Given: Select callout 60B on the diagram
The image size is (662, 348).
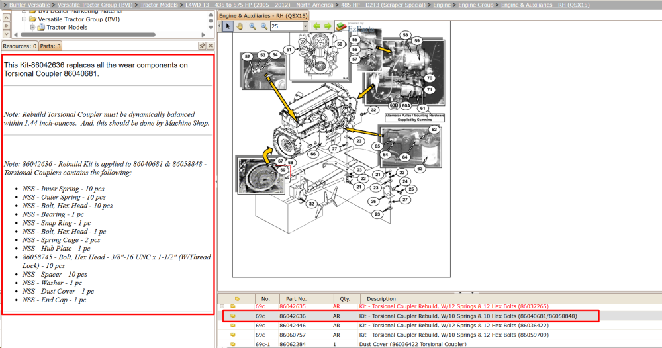Looking at the screenshot, I should (x=393, y=105).
